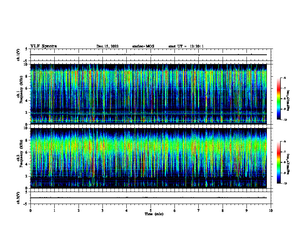Click the "station=MOS" header label
The height and width of the screenshot is (236, 305).
(x=143, y=46)
